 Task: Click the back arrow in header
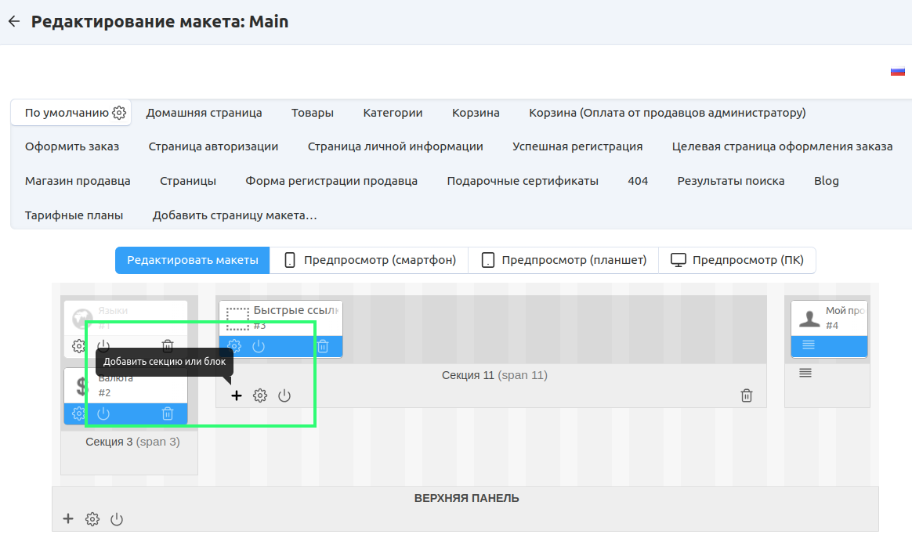click(13, 22)
